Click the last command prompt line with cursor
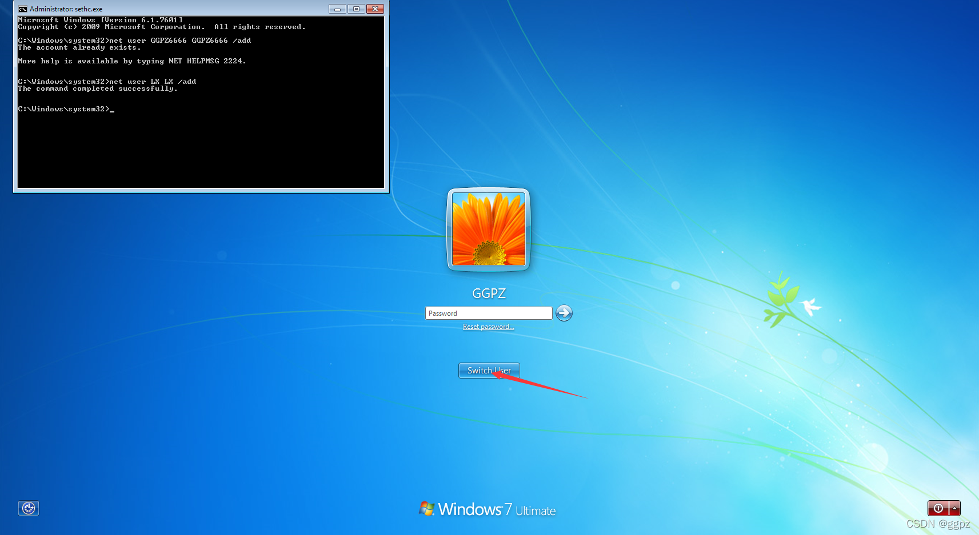The height and width of the screenshot is (535, 979). [x=66, y=109]
